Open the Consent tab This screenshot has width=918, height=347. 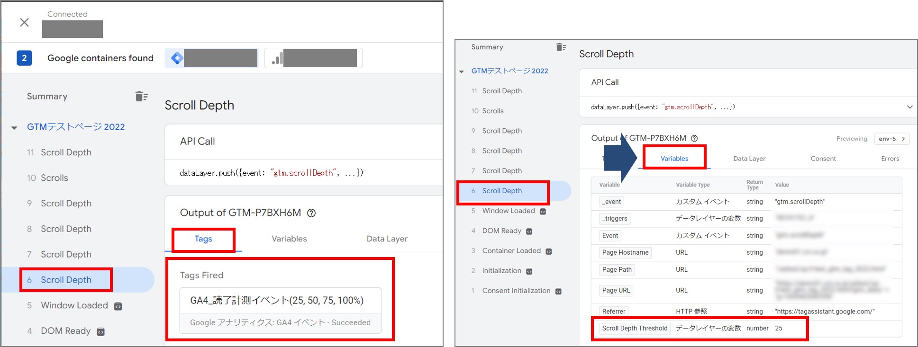click(x=823, y=159)
